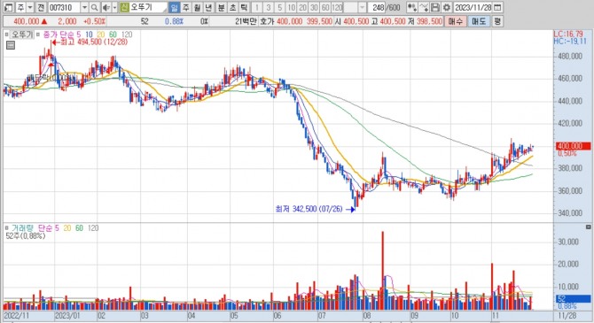The width and height of the screenshot is (594, 323).
Task: Click the window layout icon at top-left
Action: click(9, 7)
